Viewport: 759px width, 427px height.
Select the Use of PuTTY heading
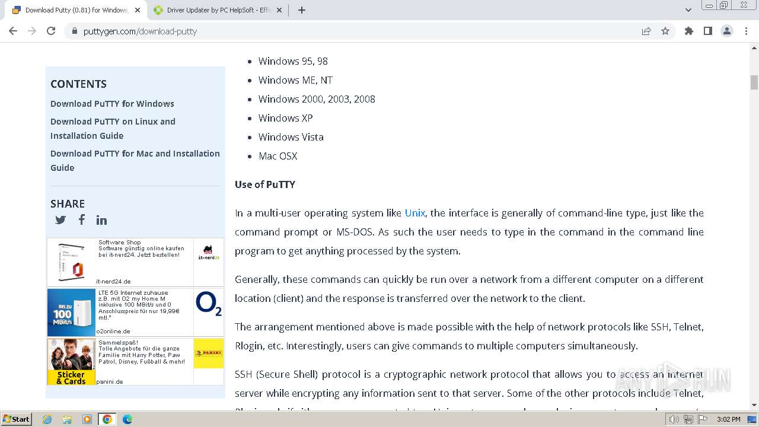tap(265, 184)
